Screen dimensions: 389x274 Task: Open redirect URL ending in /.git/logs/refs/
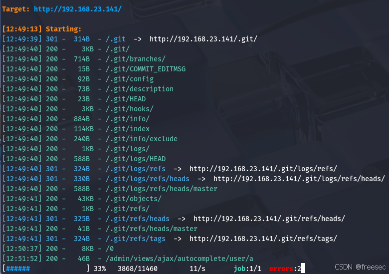[263, 169]
